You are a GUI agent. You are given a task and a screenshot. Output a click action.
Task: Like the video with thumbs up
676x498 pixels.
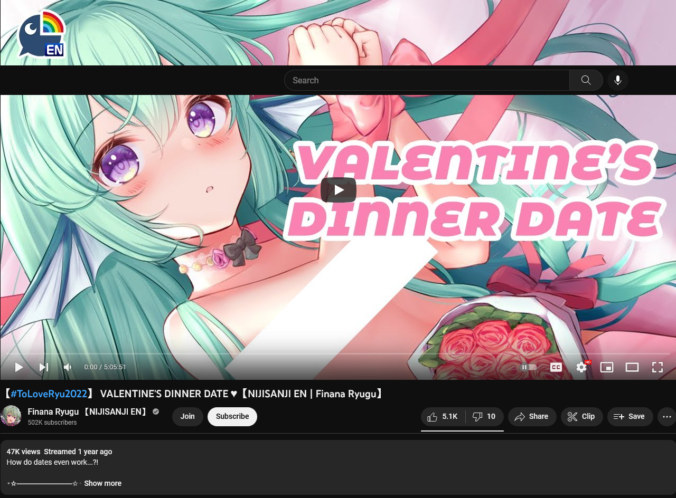443,417
